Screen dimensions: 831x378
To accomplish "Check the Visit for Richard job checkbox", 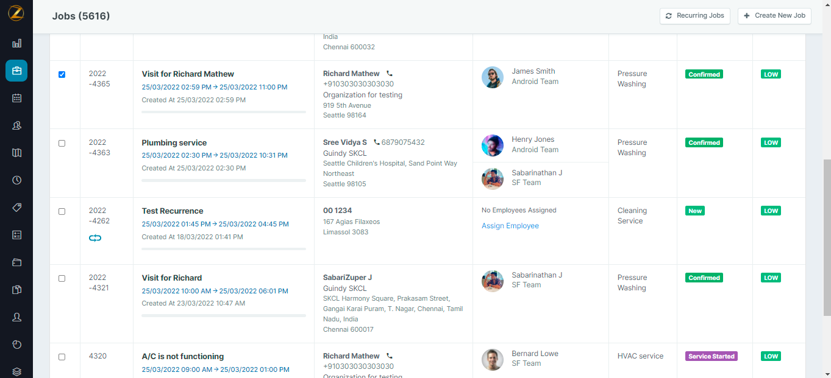I will (62, 279).
